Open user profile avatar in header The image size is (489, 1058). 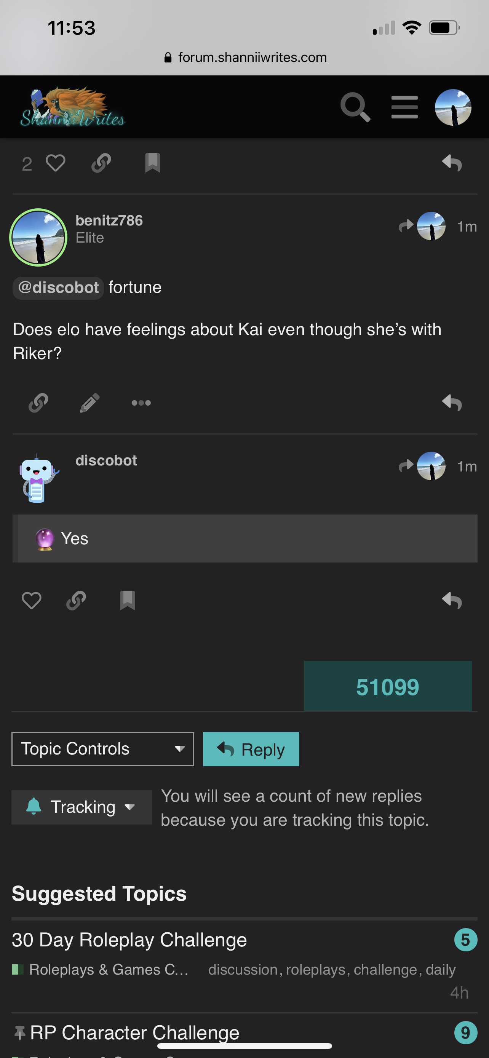[453, 107]
